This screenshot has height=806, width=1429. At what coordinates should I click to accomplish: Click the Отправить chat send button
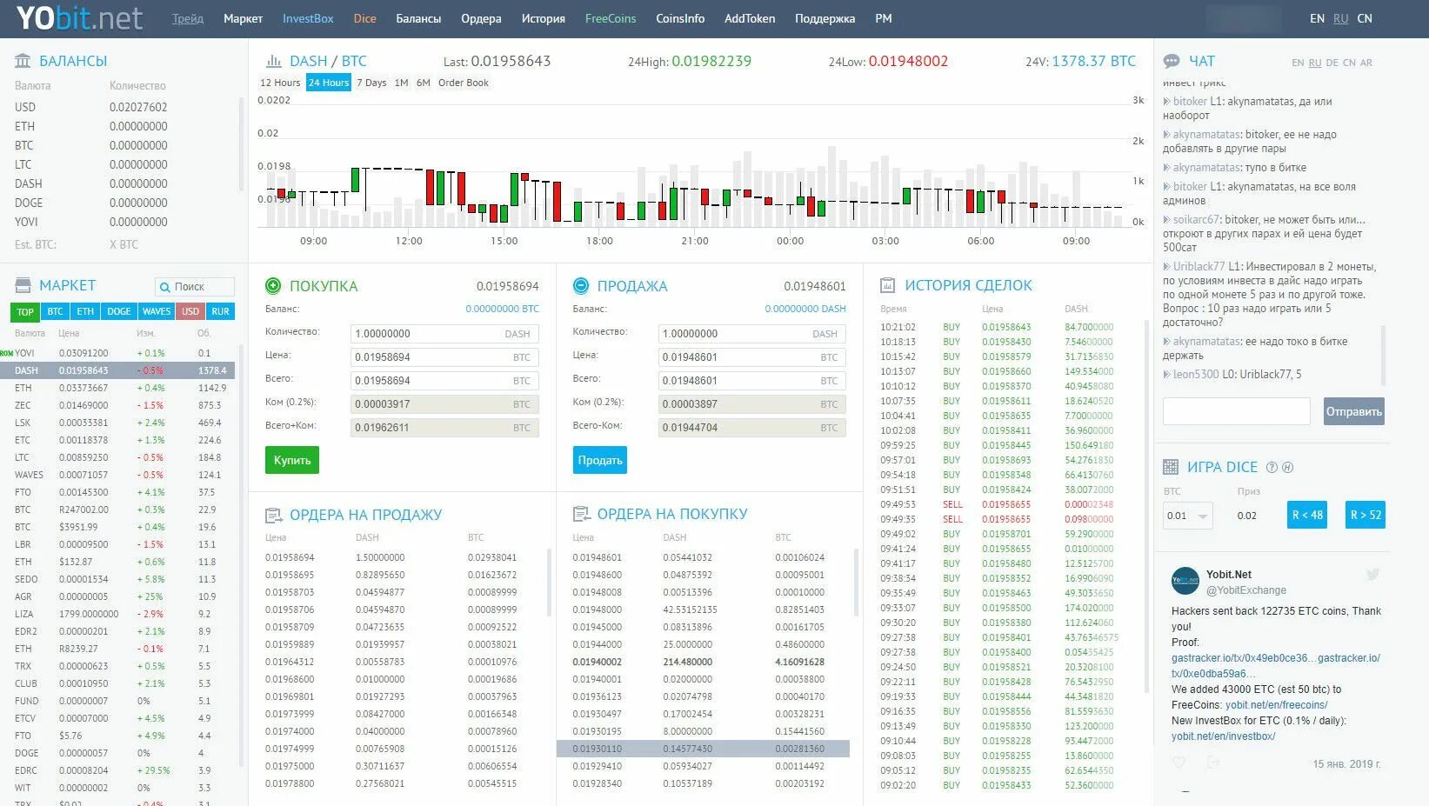point(1353,410)
